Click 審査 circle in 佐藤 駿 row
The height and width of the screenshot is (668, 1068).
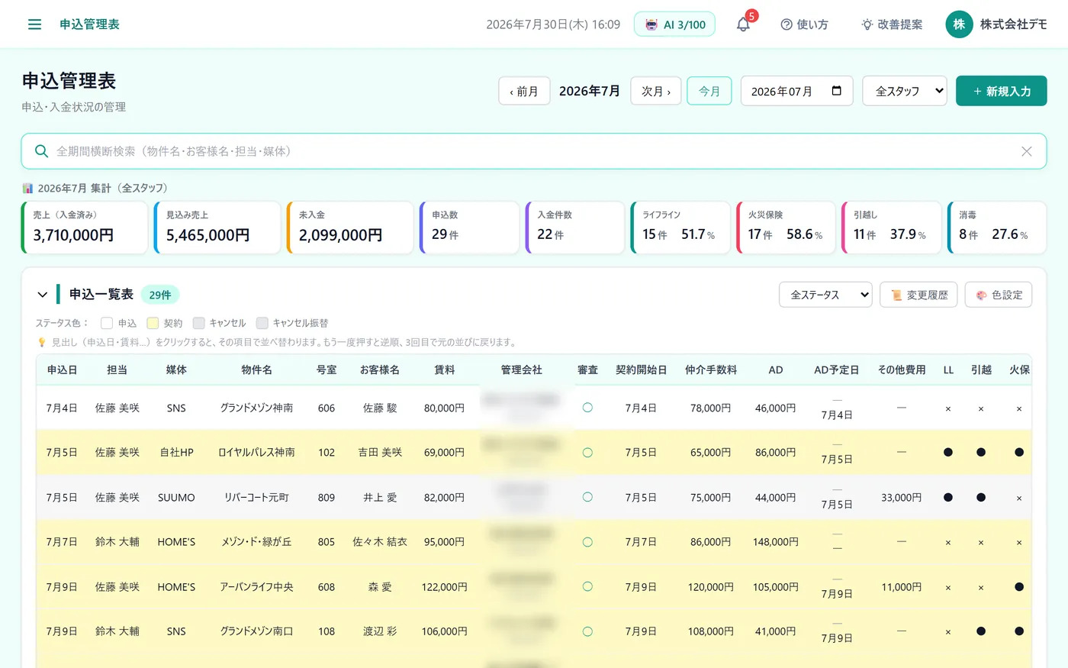click(587, 408)
